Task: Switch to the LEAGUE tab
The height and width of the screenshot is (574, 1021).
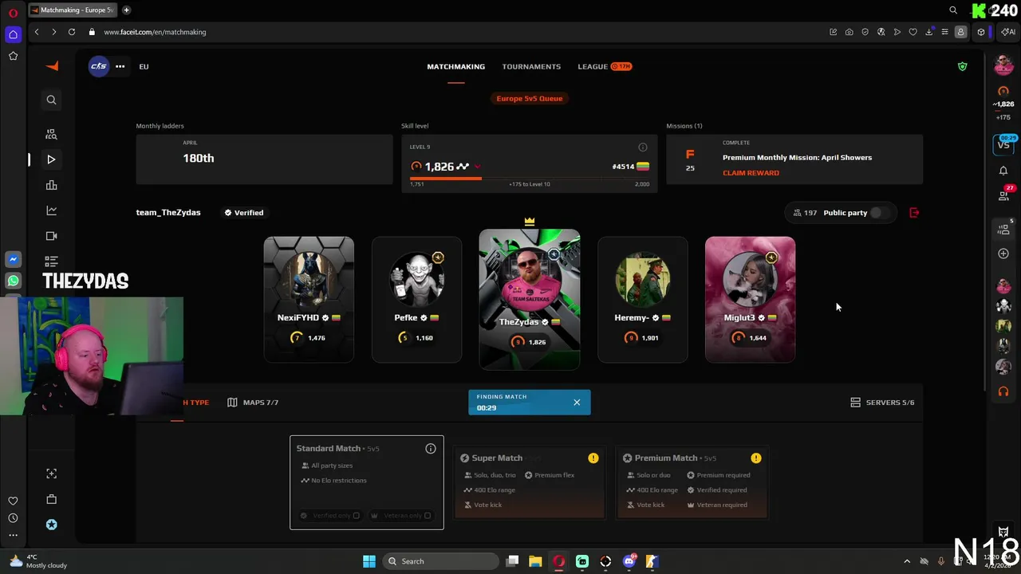Action: 605,66
